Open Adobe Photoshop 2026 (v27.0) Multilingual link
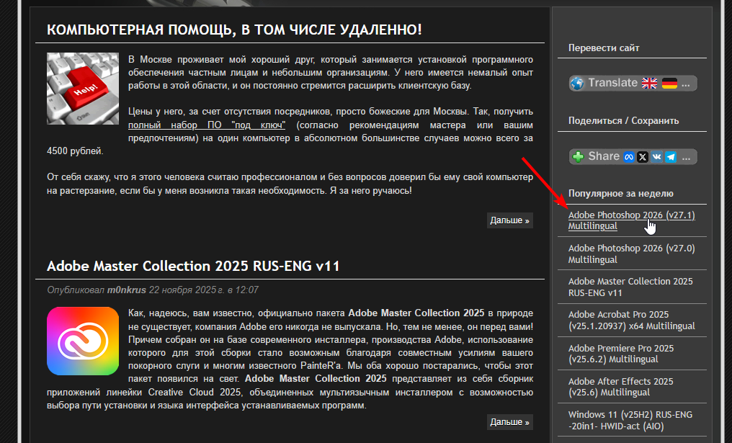The height and width of the screenshot is (443, 732). tap(632, 254)
